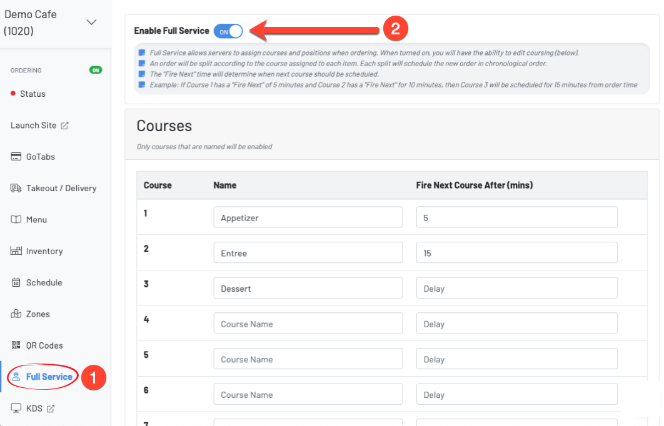Screen dimensions: 664x426
Task: Open the GoTabs menu item
Action: 41,157
